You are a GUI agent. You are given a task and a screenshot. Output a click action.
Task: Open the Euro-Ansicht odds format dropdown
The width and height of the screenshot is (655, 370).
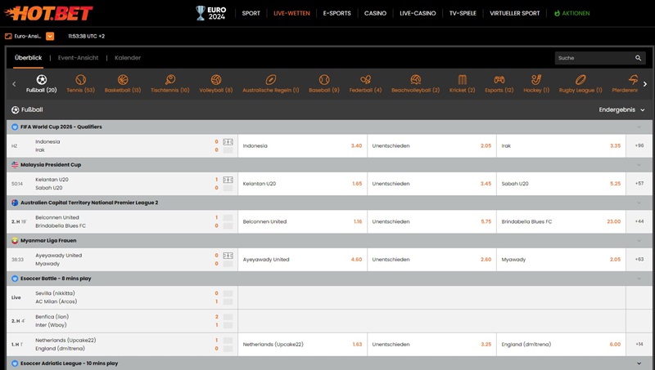50,36
